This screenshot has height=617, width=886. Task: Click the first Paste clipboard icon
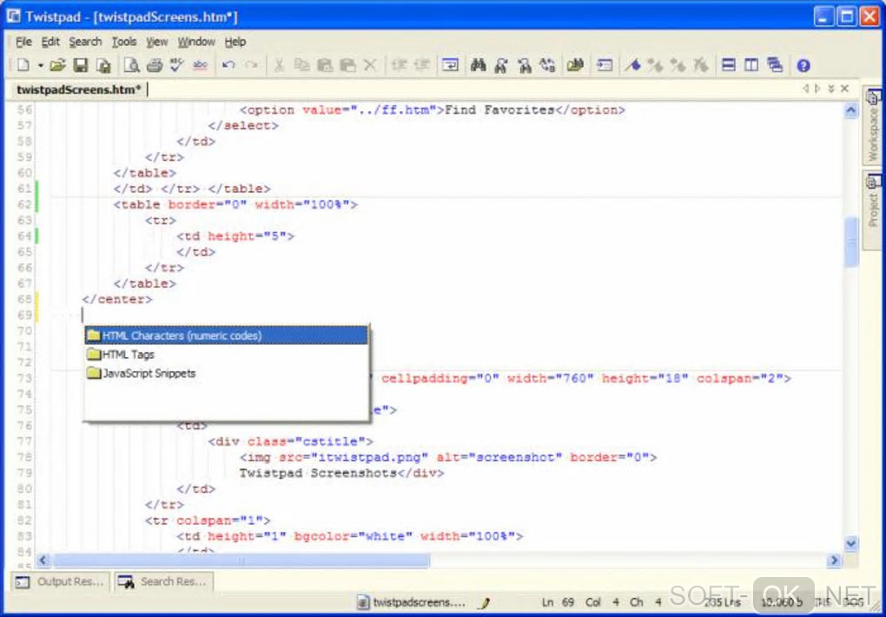(x=324, y=65)
